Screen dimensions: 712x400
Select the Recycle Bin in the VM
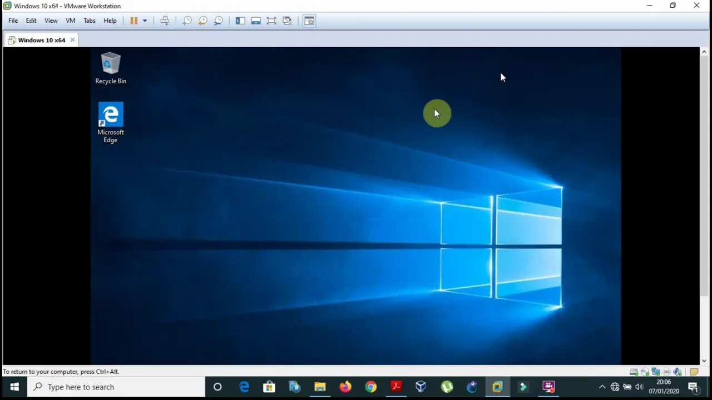pyautogui.click(x=111, y=68)
